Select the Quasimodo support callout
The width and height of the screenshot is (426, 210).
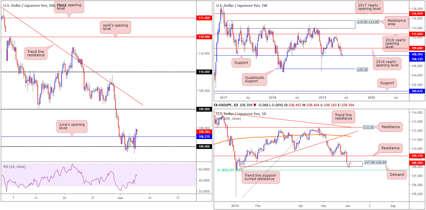point(254,80)
